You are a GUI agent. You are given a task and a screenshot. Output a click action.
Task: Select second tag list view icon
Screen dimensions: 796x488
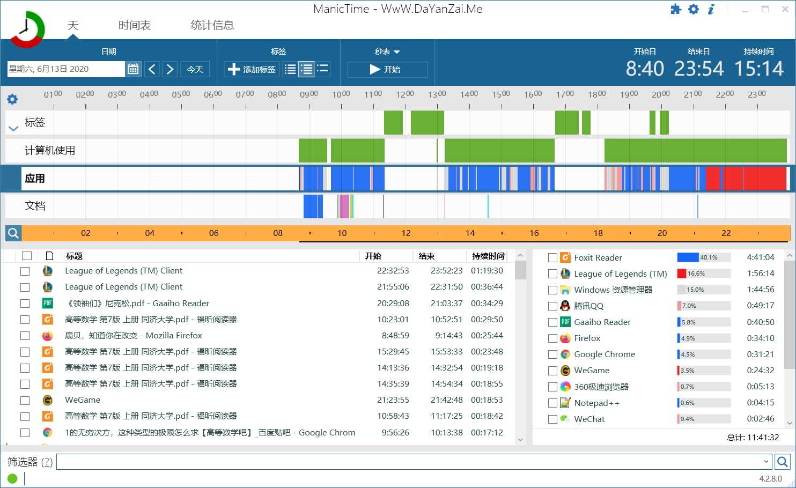coord(306,69)
